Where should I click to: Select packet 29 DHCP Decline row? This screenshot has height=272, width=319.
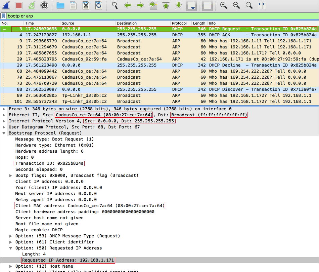[x=159, y=65]
